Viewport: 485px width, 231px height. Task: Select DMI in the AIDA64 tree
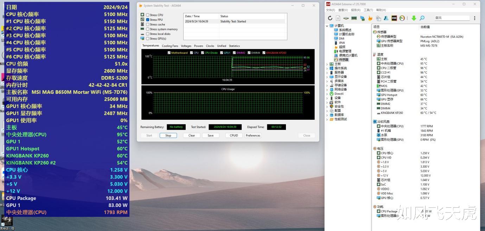(x=339, y=38)
